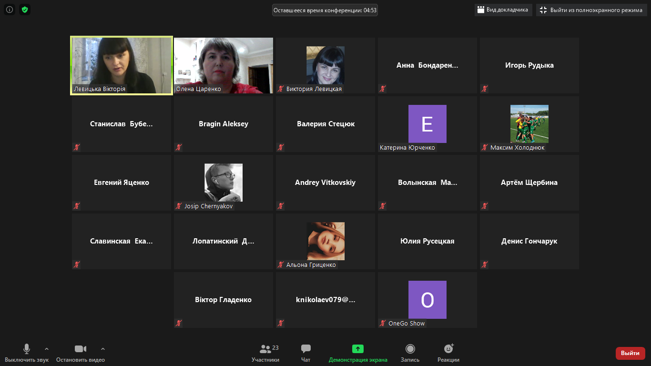Click the remaining conference time banner
The height and width of the screenshot is (366, 651).
pyautogui.click(x=325, y=10)
